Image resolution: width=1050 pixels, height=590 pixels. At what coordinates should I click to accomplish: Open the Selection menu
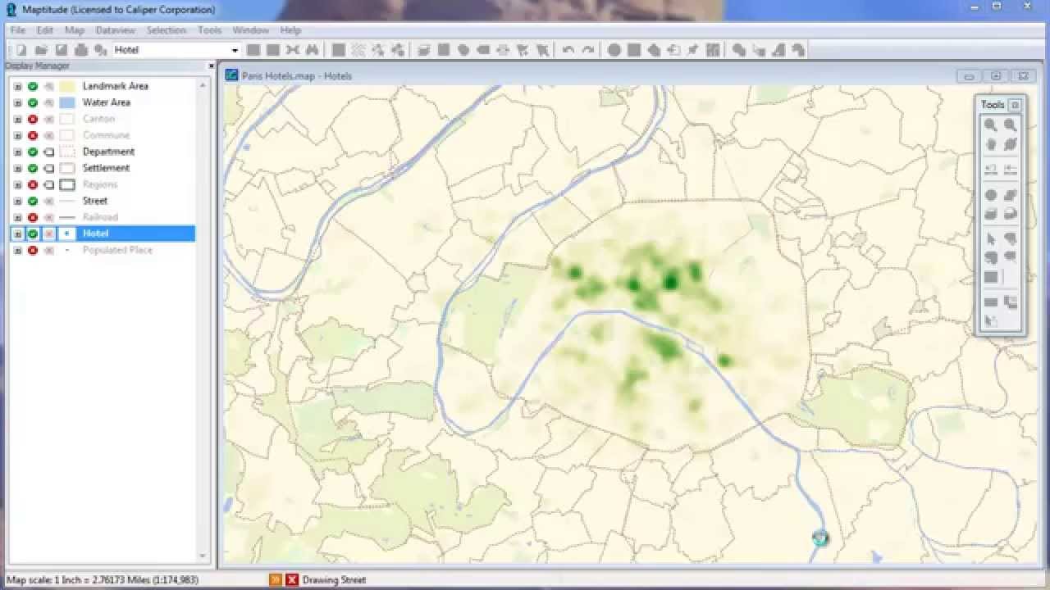[167, 30]
